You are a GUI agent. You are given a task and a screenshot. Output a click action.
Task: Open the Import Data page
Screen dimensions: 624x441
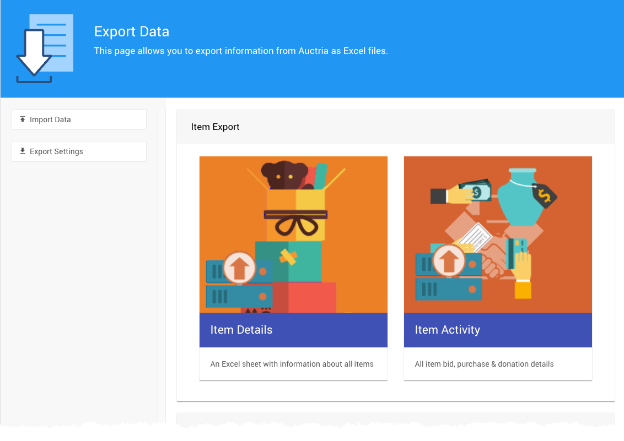(79, 119)
